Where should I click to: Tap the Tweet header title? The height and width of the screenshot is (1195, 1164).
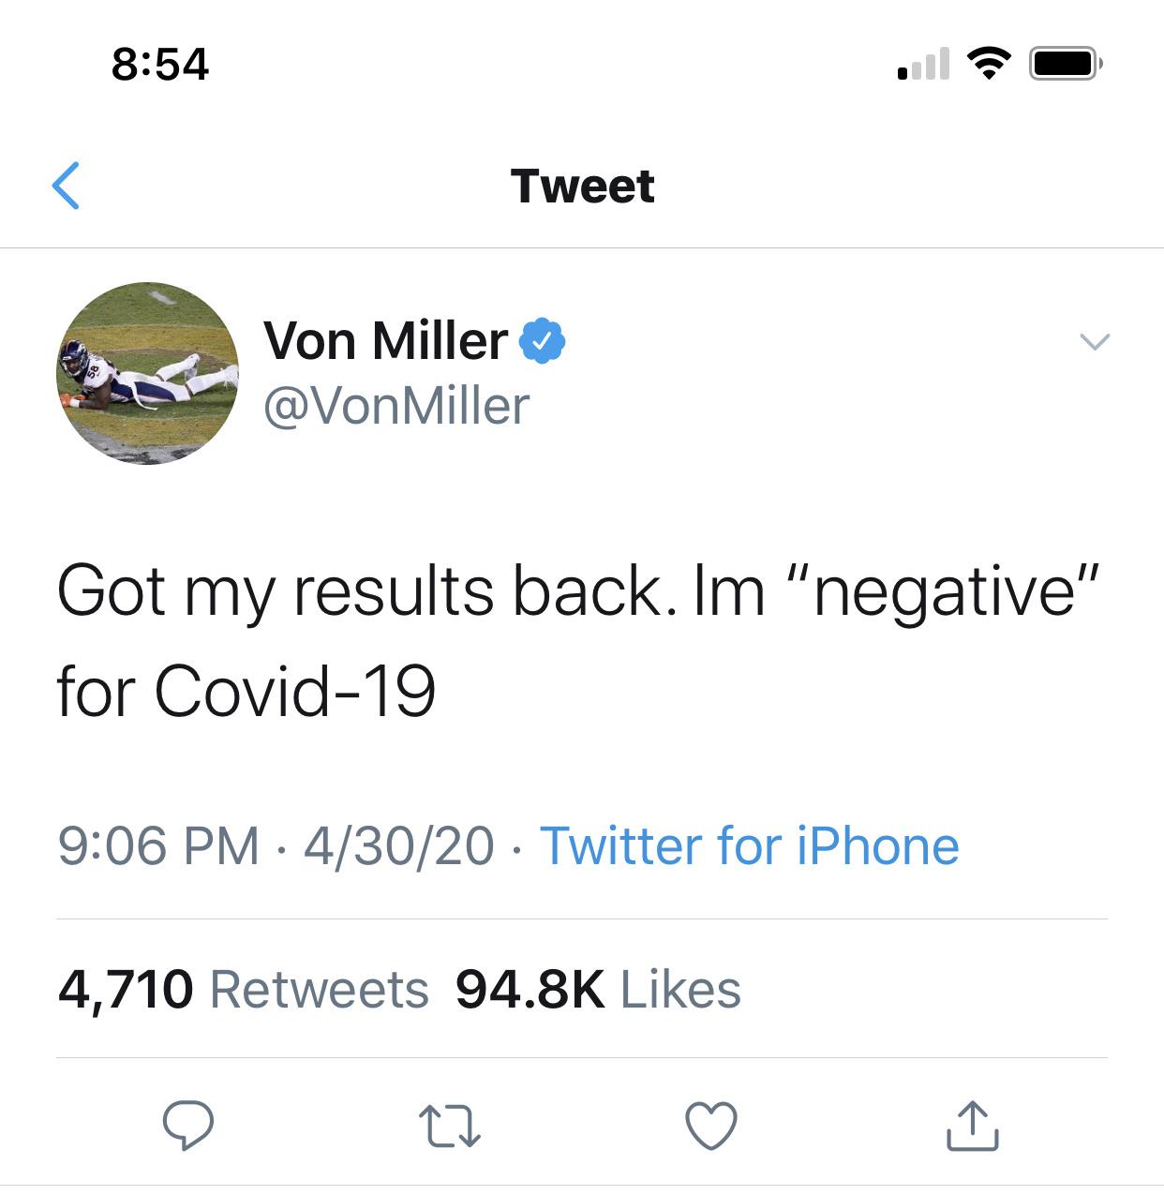coord(582,186)
